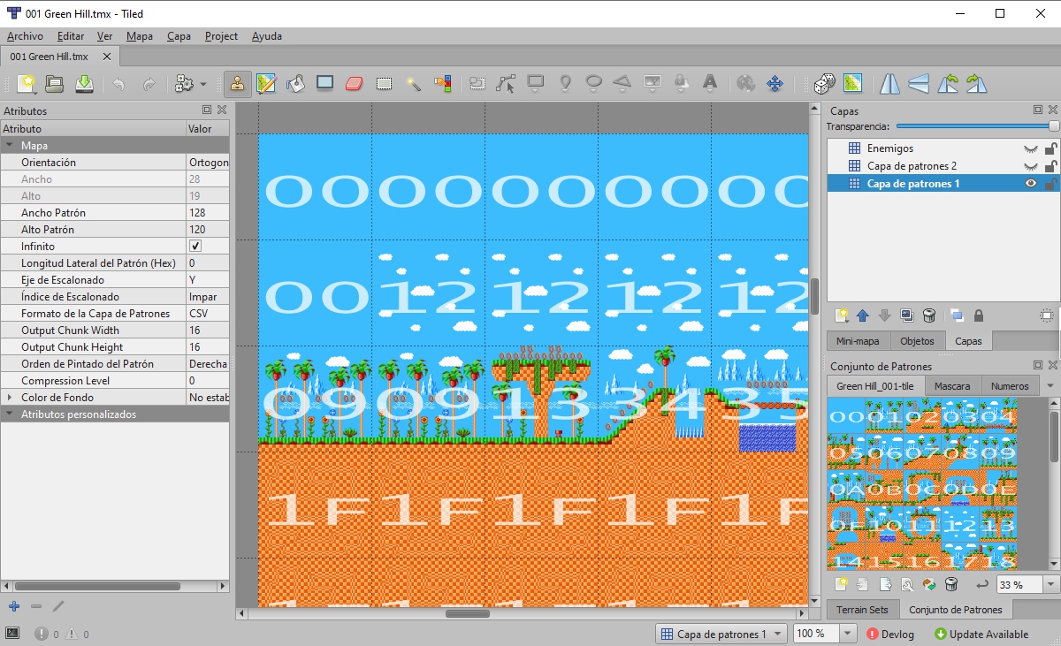Open the tileset 33 % zoom dropdown

click(1050, 584)
